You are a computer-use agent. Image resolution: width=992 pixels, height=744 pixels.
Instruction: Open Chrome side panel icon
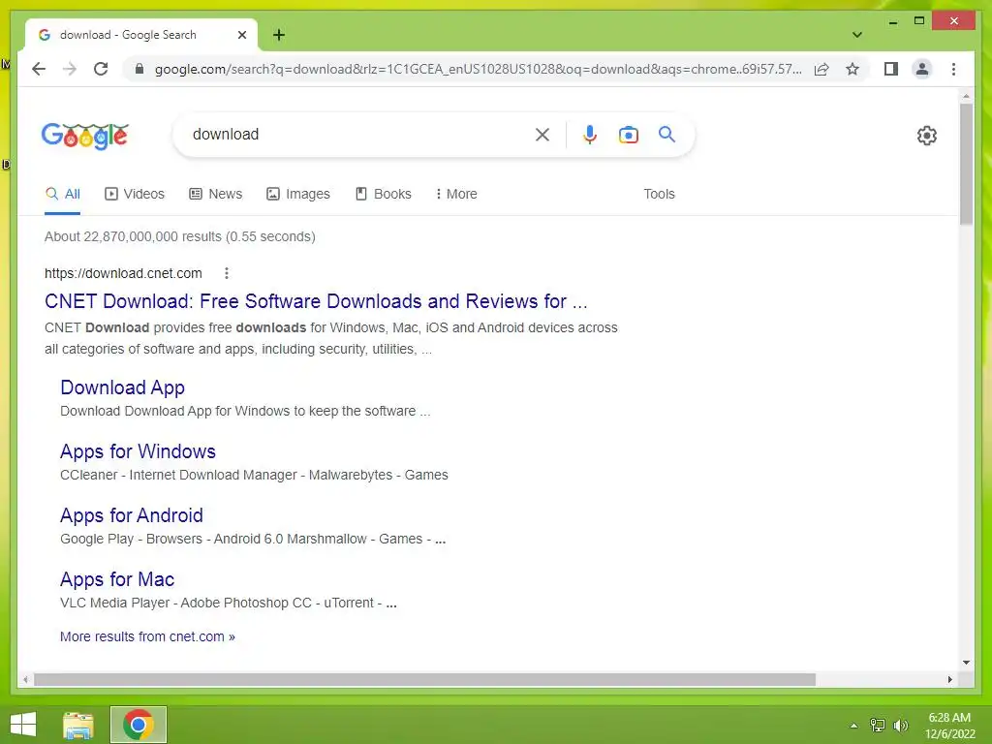point(891,69)
